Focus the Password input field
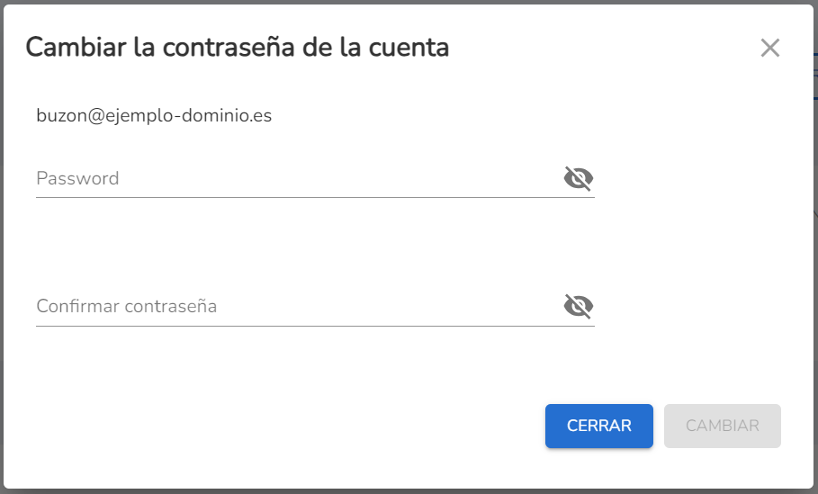This screenshot has width=818, height=494. [x=297, y=178]
